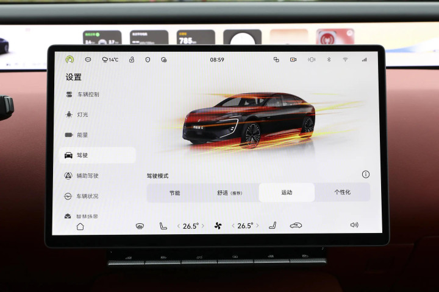Open the red widget on rear display
439x292 pixels.
pos(335,36)
